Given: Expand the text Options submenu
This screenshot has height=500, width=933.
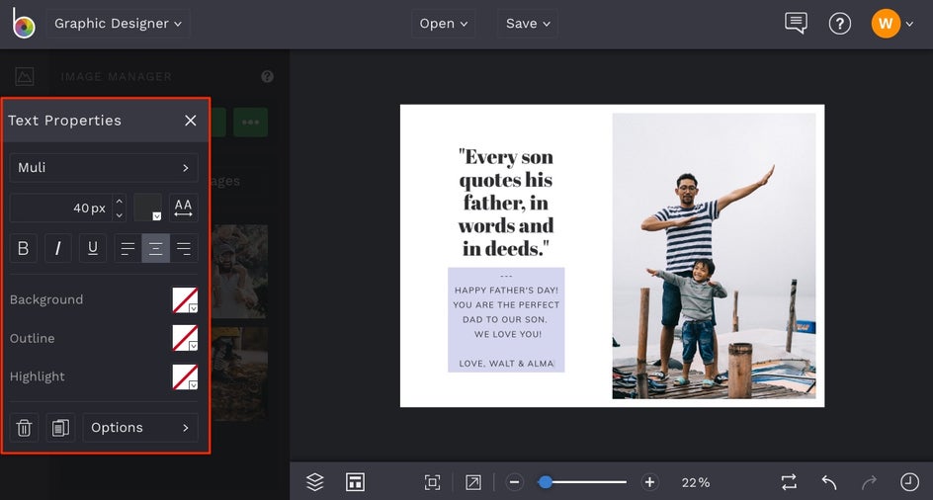Looking at the screenshot, I should [139, 428].
